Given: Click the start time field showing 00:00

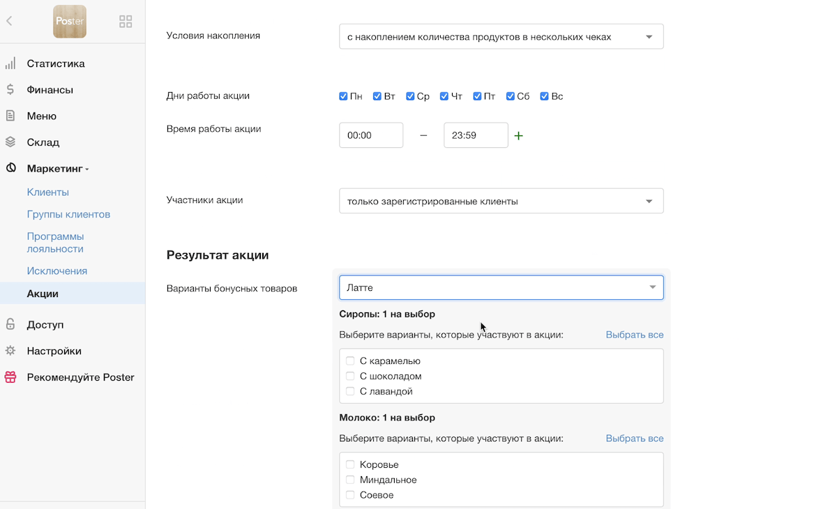Looking at the screenshot, I should [370, 135].
